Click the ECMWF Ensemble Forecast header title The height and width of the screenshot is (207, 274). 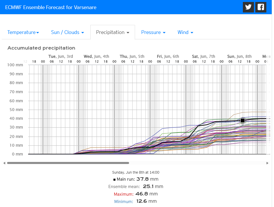(x=51, y=7)
